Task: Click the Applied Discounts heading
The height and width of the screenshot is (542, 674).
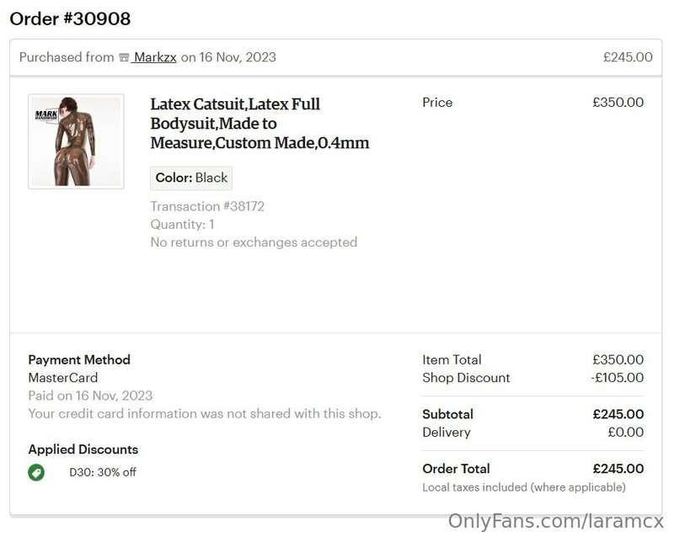Action: [83, 449]
